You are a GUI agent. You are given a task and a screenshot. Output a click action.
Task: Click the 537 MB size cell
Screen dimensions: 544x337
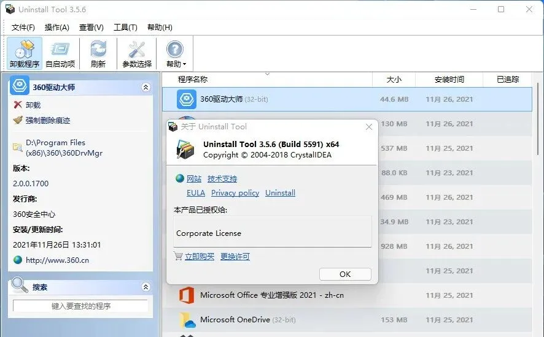(x=394, y=148)
